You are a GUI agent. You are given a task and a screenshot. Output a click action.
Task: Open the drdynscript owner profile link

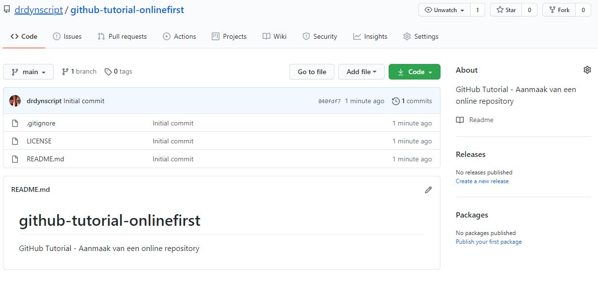tap(39, 10)
